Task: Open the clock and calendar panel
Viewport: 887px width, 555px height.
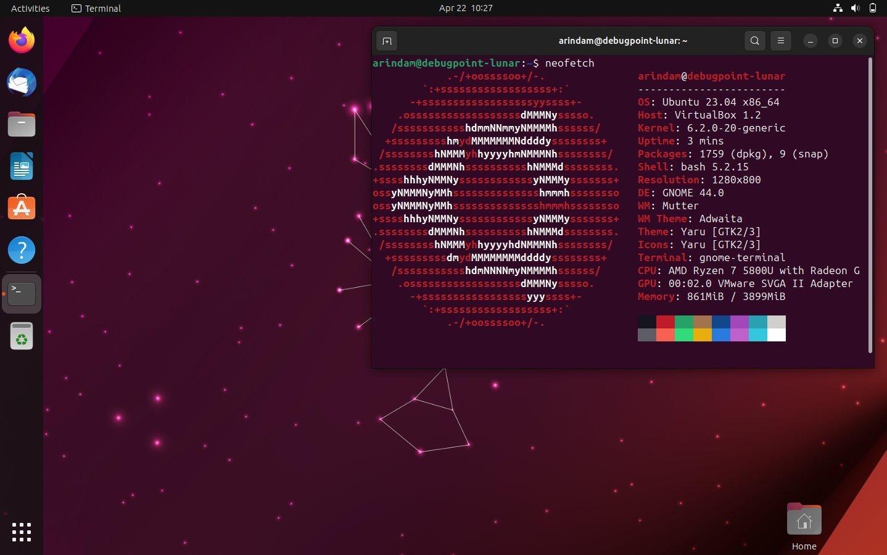Action: click(x=465, y=8)
